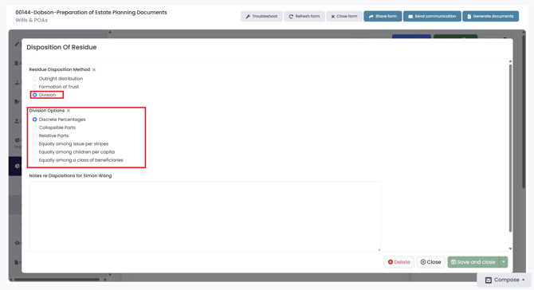Click the 00144-Dobson matter title
Screen dimensions: 534x290
point(91,12)
